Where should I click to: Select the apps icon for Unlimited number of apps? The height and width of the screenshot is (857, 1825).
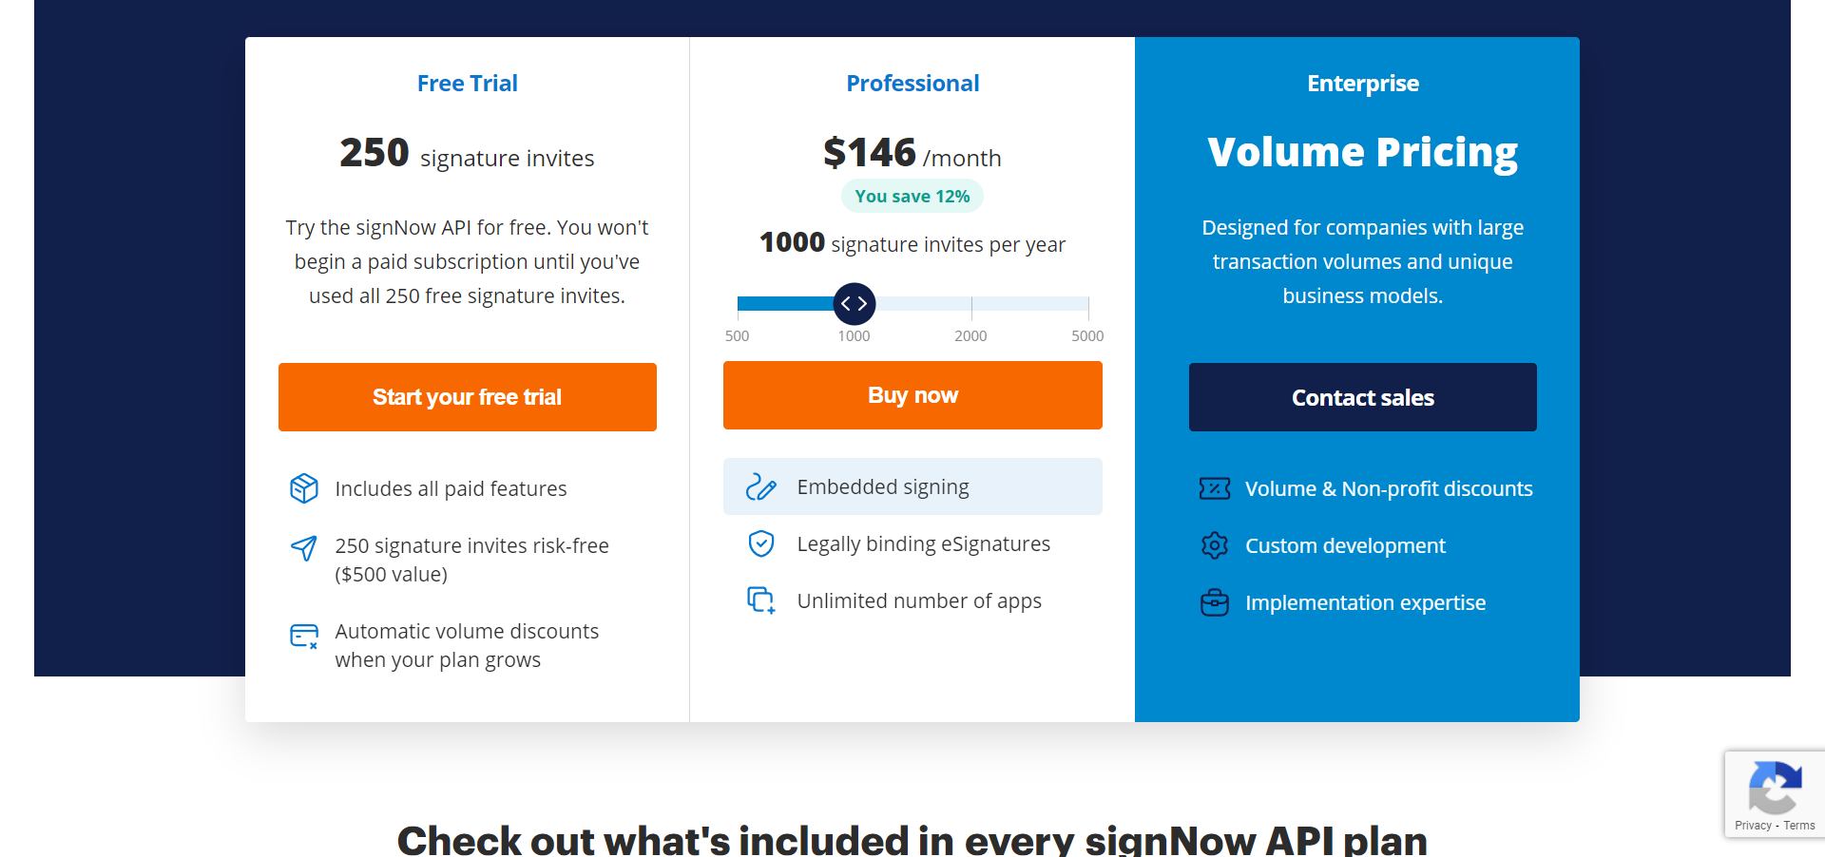[761, 600]
